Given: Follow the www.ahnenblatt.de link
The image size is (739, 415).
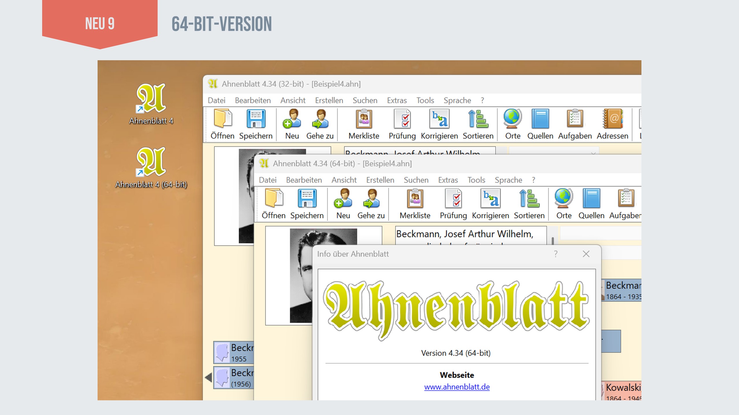Looking at the screenshot, I should point(457,387).
